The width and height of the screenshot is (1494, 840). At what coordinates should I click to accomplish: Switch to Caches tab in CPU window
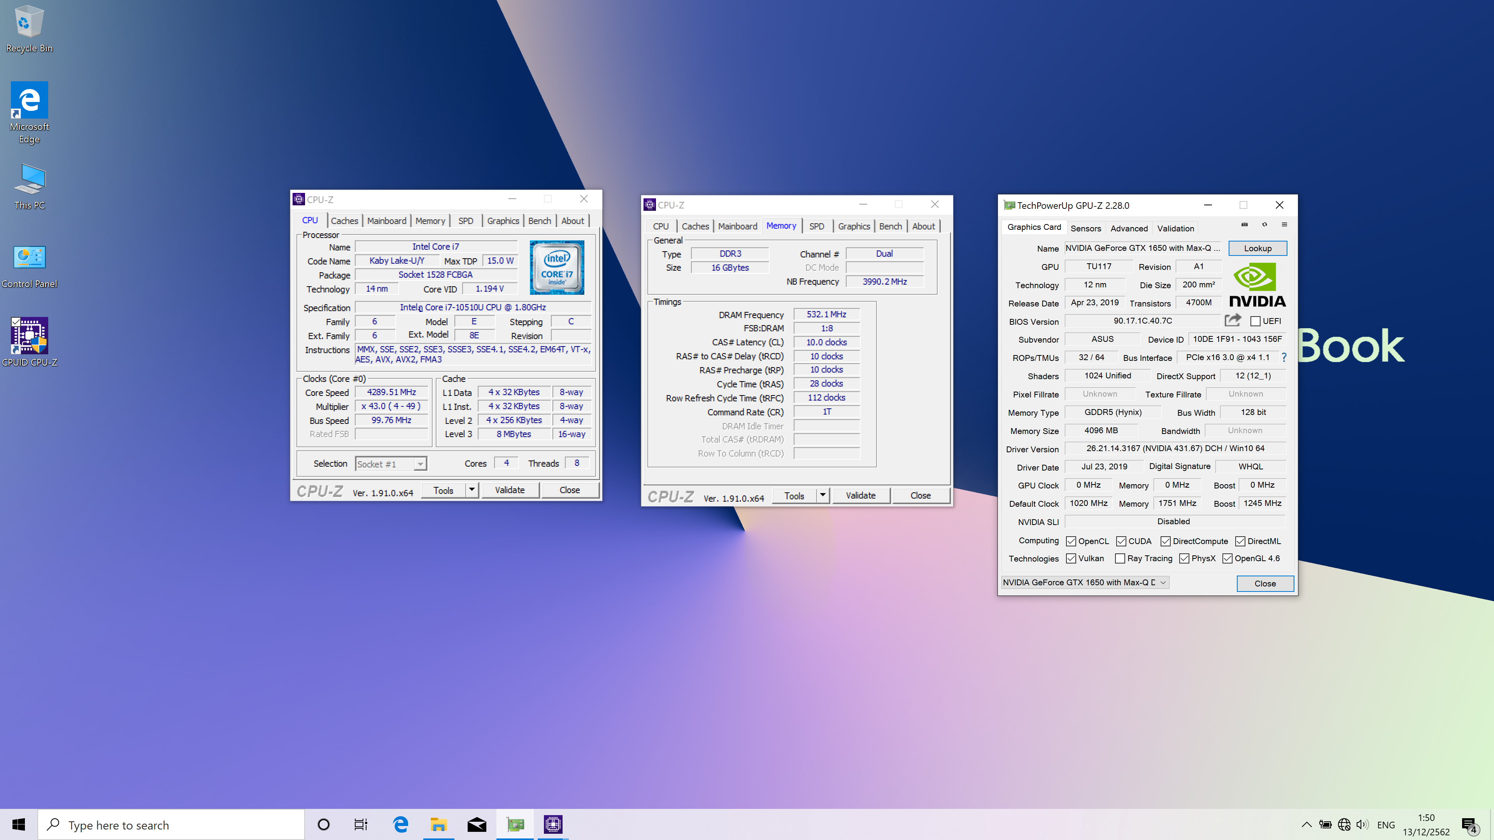344,221
